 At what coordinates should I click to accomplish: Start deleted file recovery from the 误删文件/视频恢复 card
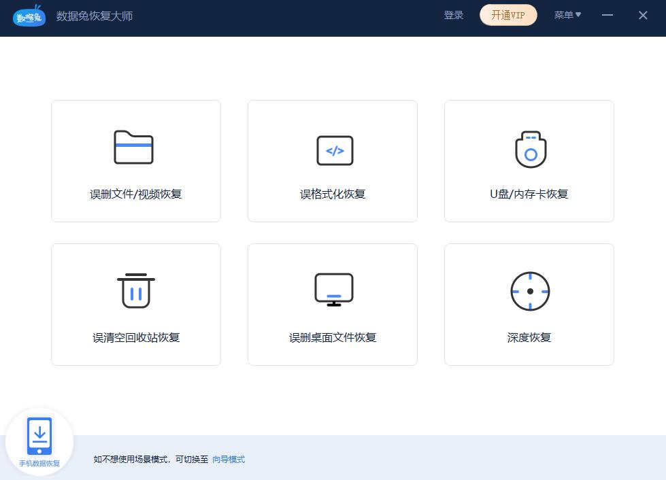pos(135,160)
